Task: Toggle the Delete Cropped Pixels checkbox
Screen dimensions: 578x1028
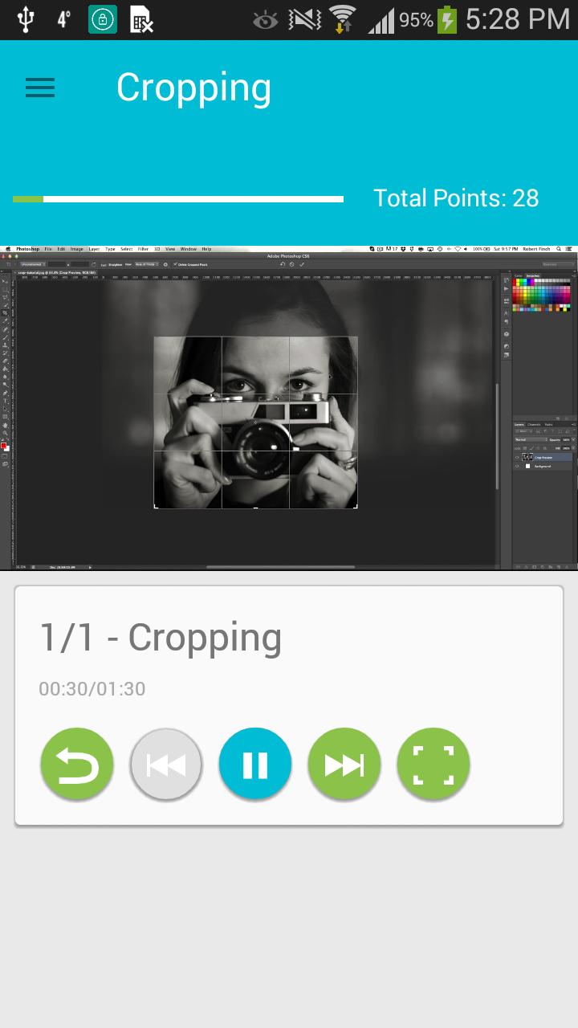Action: pos(175,264)
